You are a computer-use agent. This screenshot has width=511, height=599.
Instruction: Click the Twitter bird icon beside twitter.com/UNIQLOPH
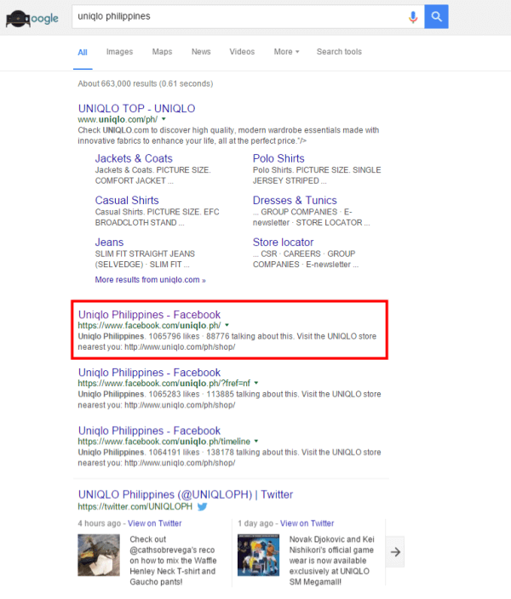[x=203, y=506]
